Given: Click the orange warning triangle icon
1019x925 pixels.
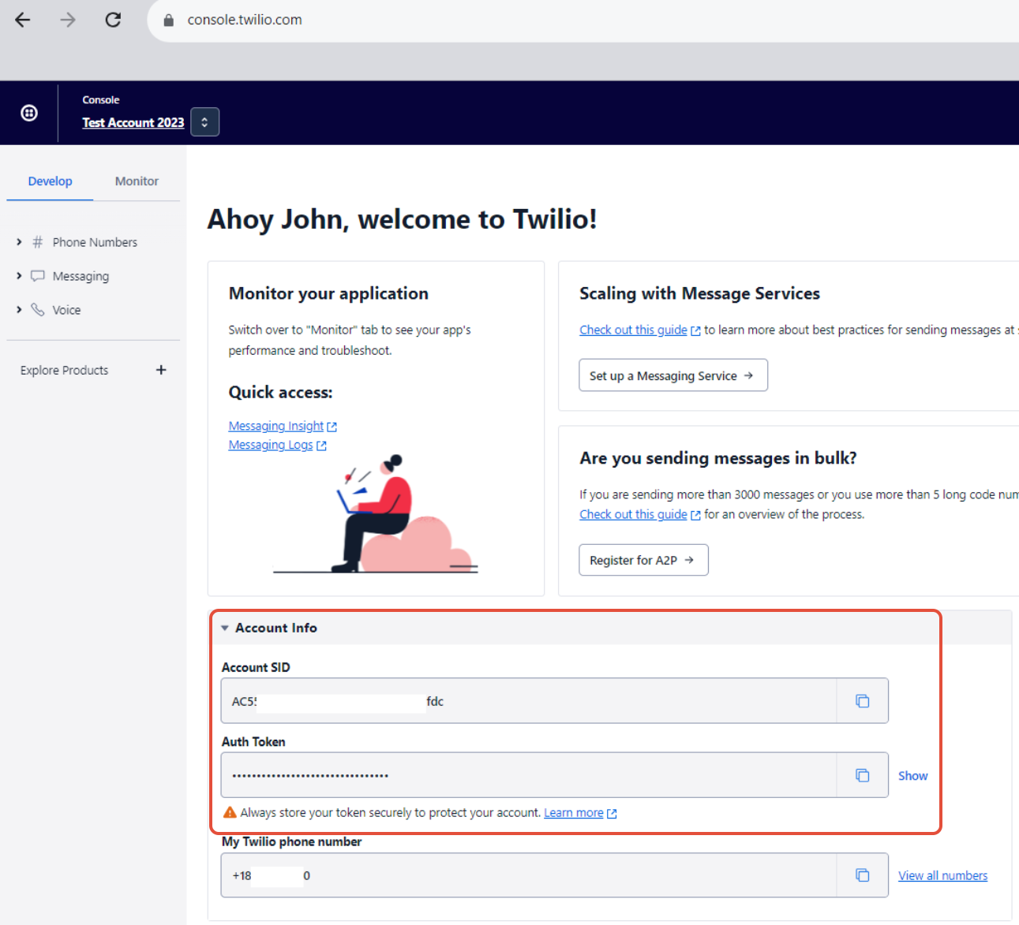Looking at the screenshot, I should 230,812.
